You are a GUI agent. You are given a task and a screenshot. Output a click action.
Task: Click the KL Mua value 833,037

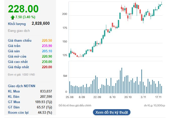[46, 91]
